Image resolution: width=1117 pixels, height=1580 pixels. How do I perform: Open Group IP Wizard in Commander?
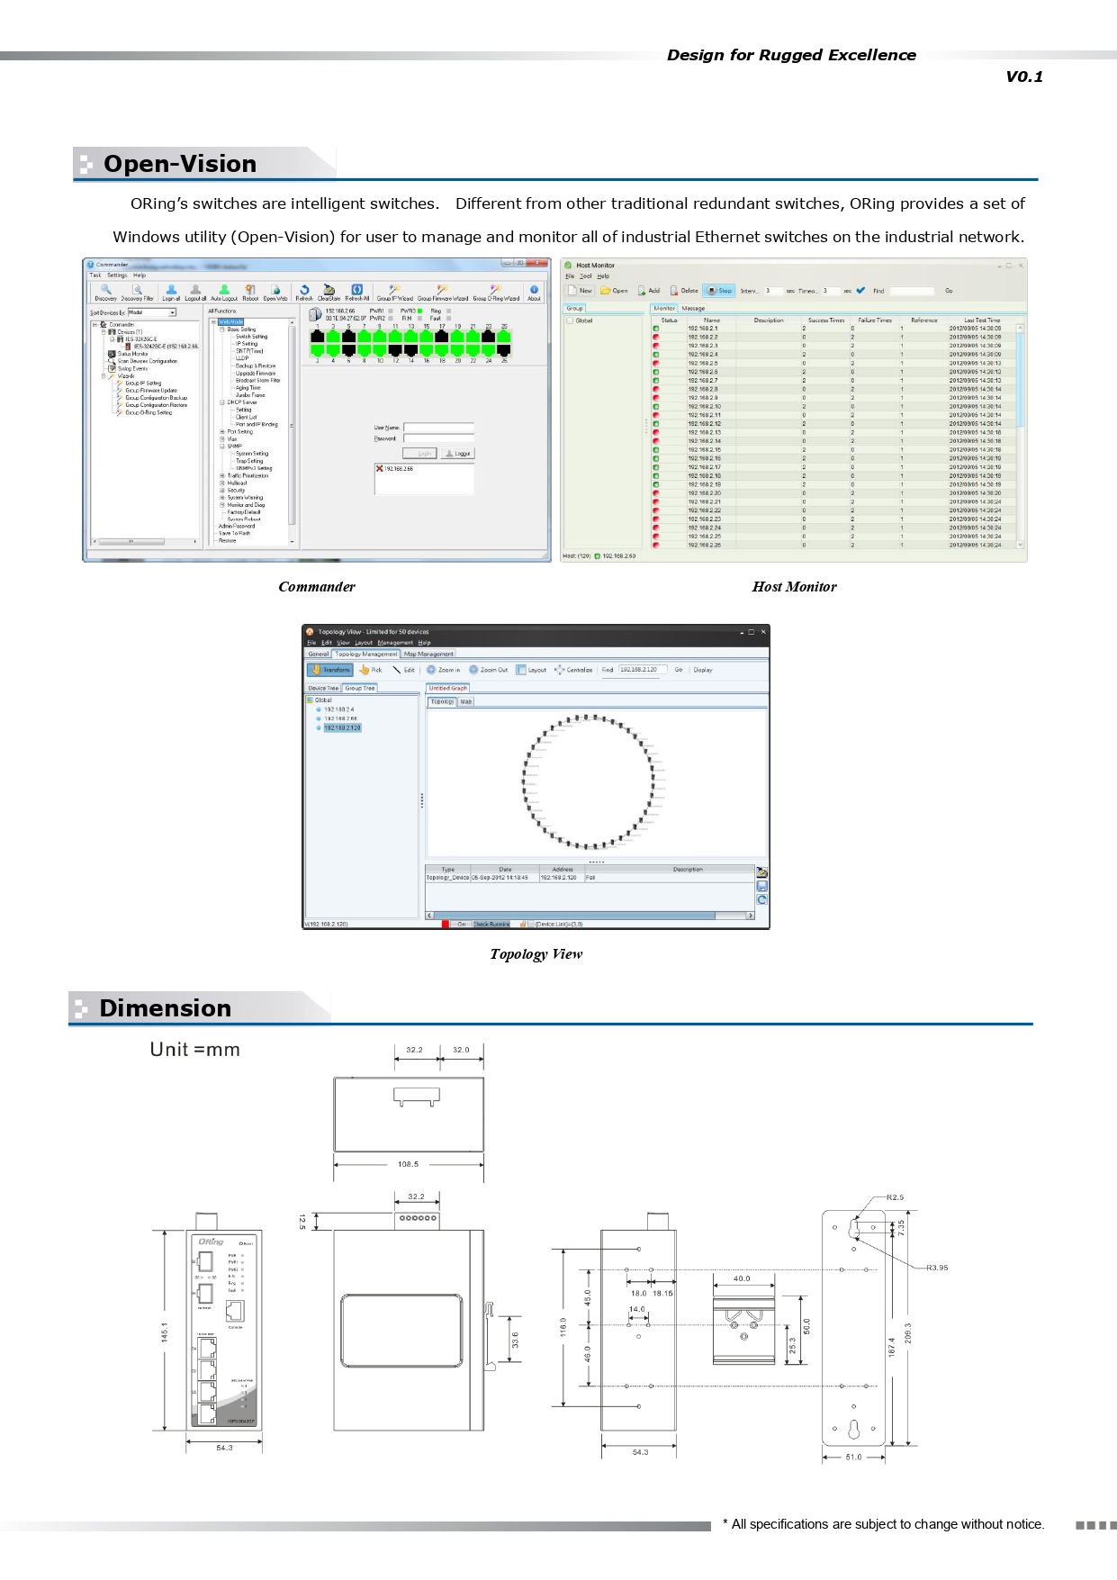pyautogui.click(x=394, y=293)
